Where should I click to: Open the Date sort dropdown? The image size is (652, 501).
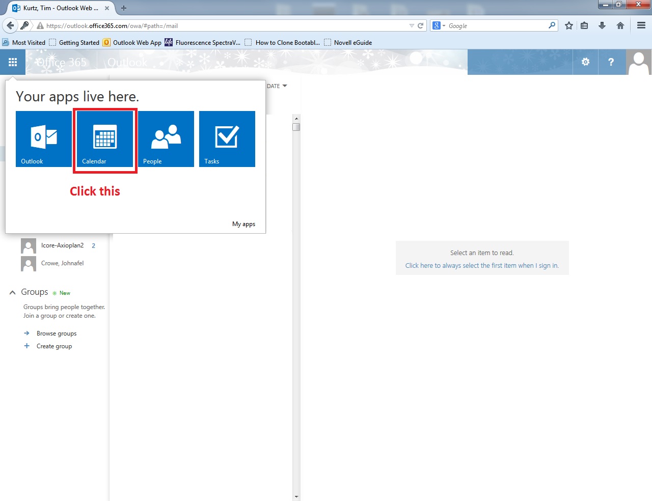tap(277, 86)
